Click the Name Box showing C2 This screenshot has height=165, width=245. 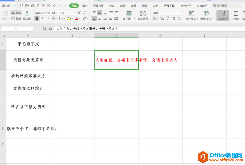(x=17, y=29)
